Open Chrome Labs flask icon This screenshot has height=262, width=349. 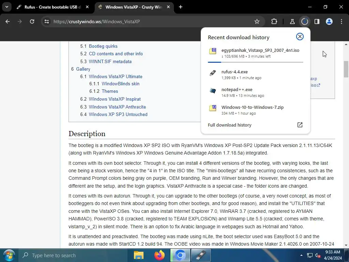pyautogui.click(x=292, y=21)
